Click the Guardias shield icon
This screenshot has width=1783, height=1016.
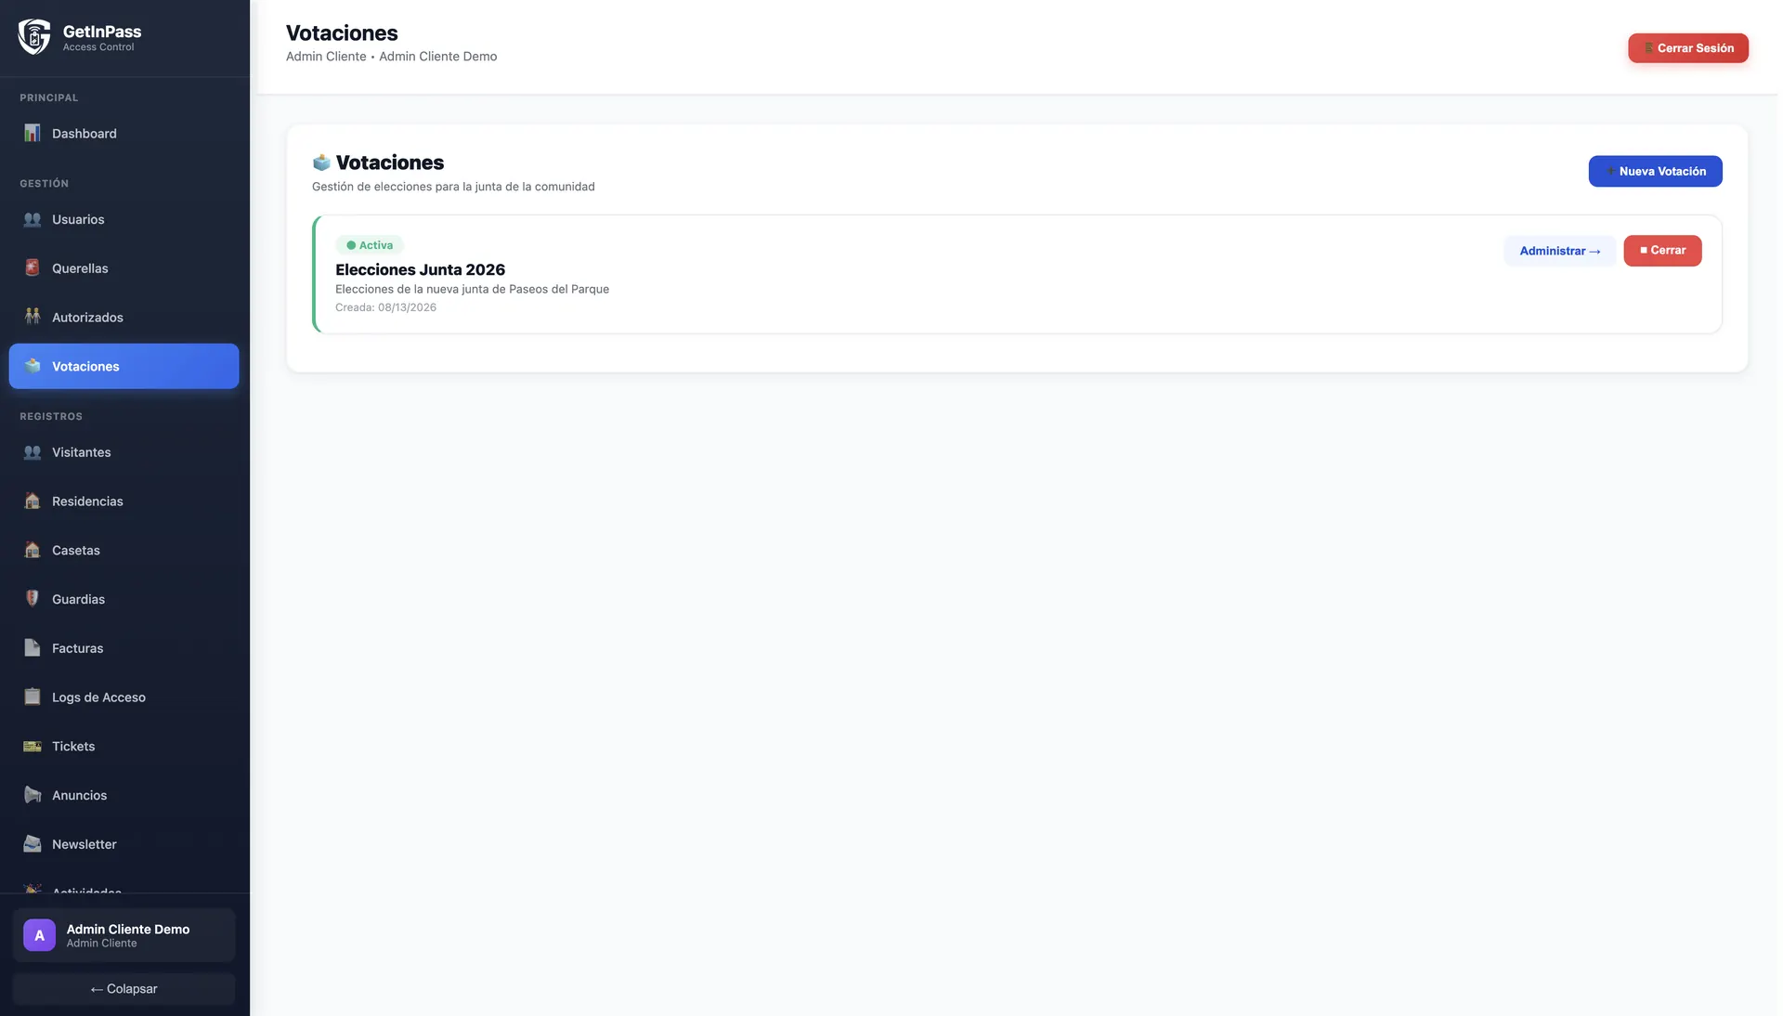coord(33,599)
